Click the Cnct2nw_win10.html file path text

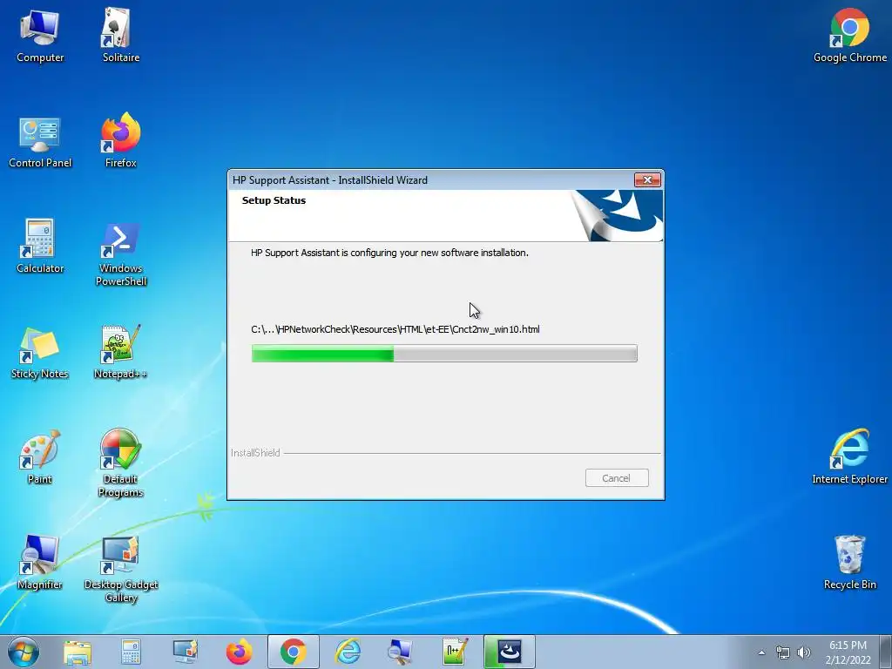(395, 329)
